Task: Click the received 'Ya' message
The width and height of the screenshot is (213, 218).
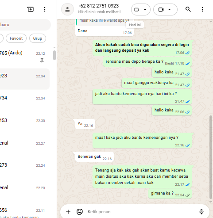Action: coord(85,124)
